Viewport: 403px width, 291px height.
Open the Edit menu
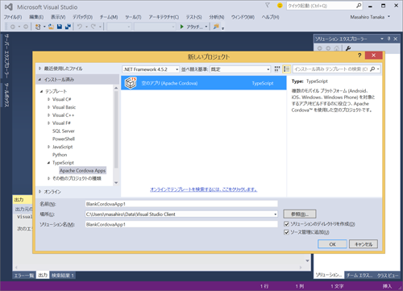(x=36, y=17)
